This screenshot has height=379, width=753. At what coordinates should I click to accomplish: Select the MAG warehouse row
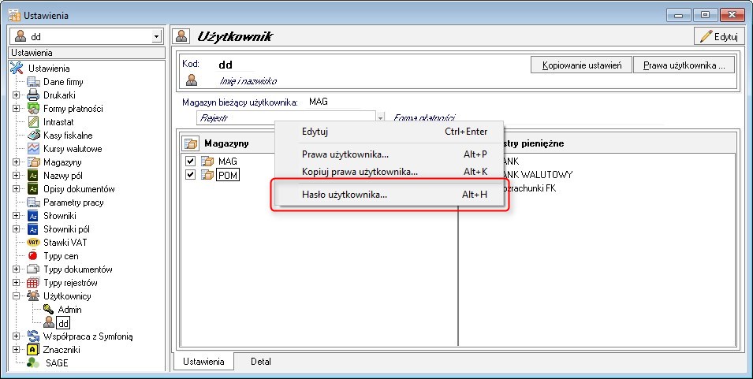pos(228,162)
